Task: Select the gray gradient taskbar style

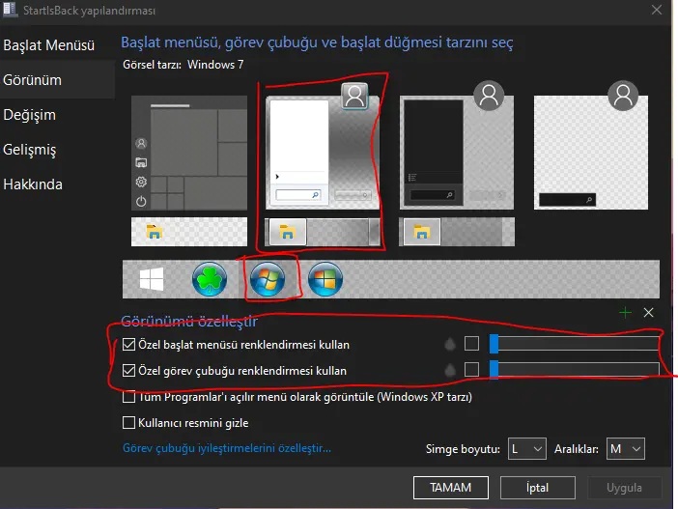Action: (x=457, y=232)
